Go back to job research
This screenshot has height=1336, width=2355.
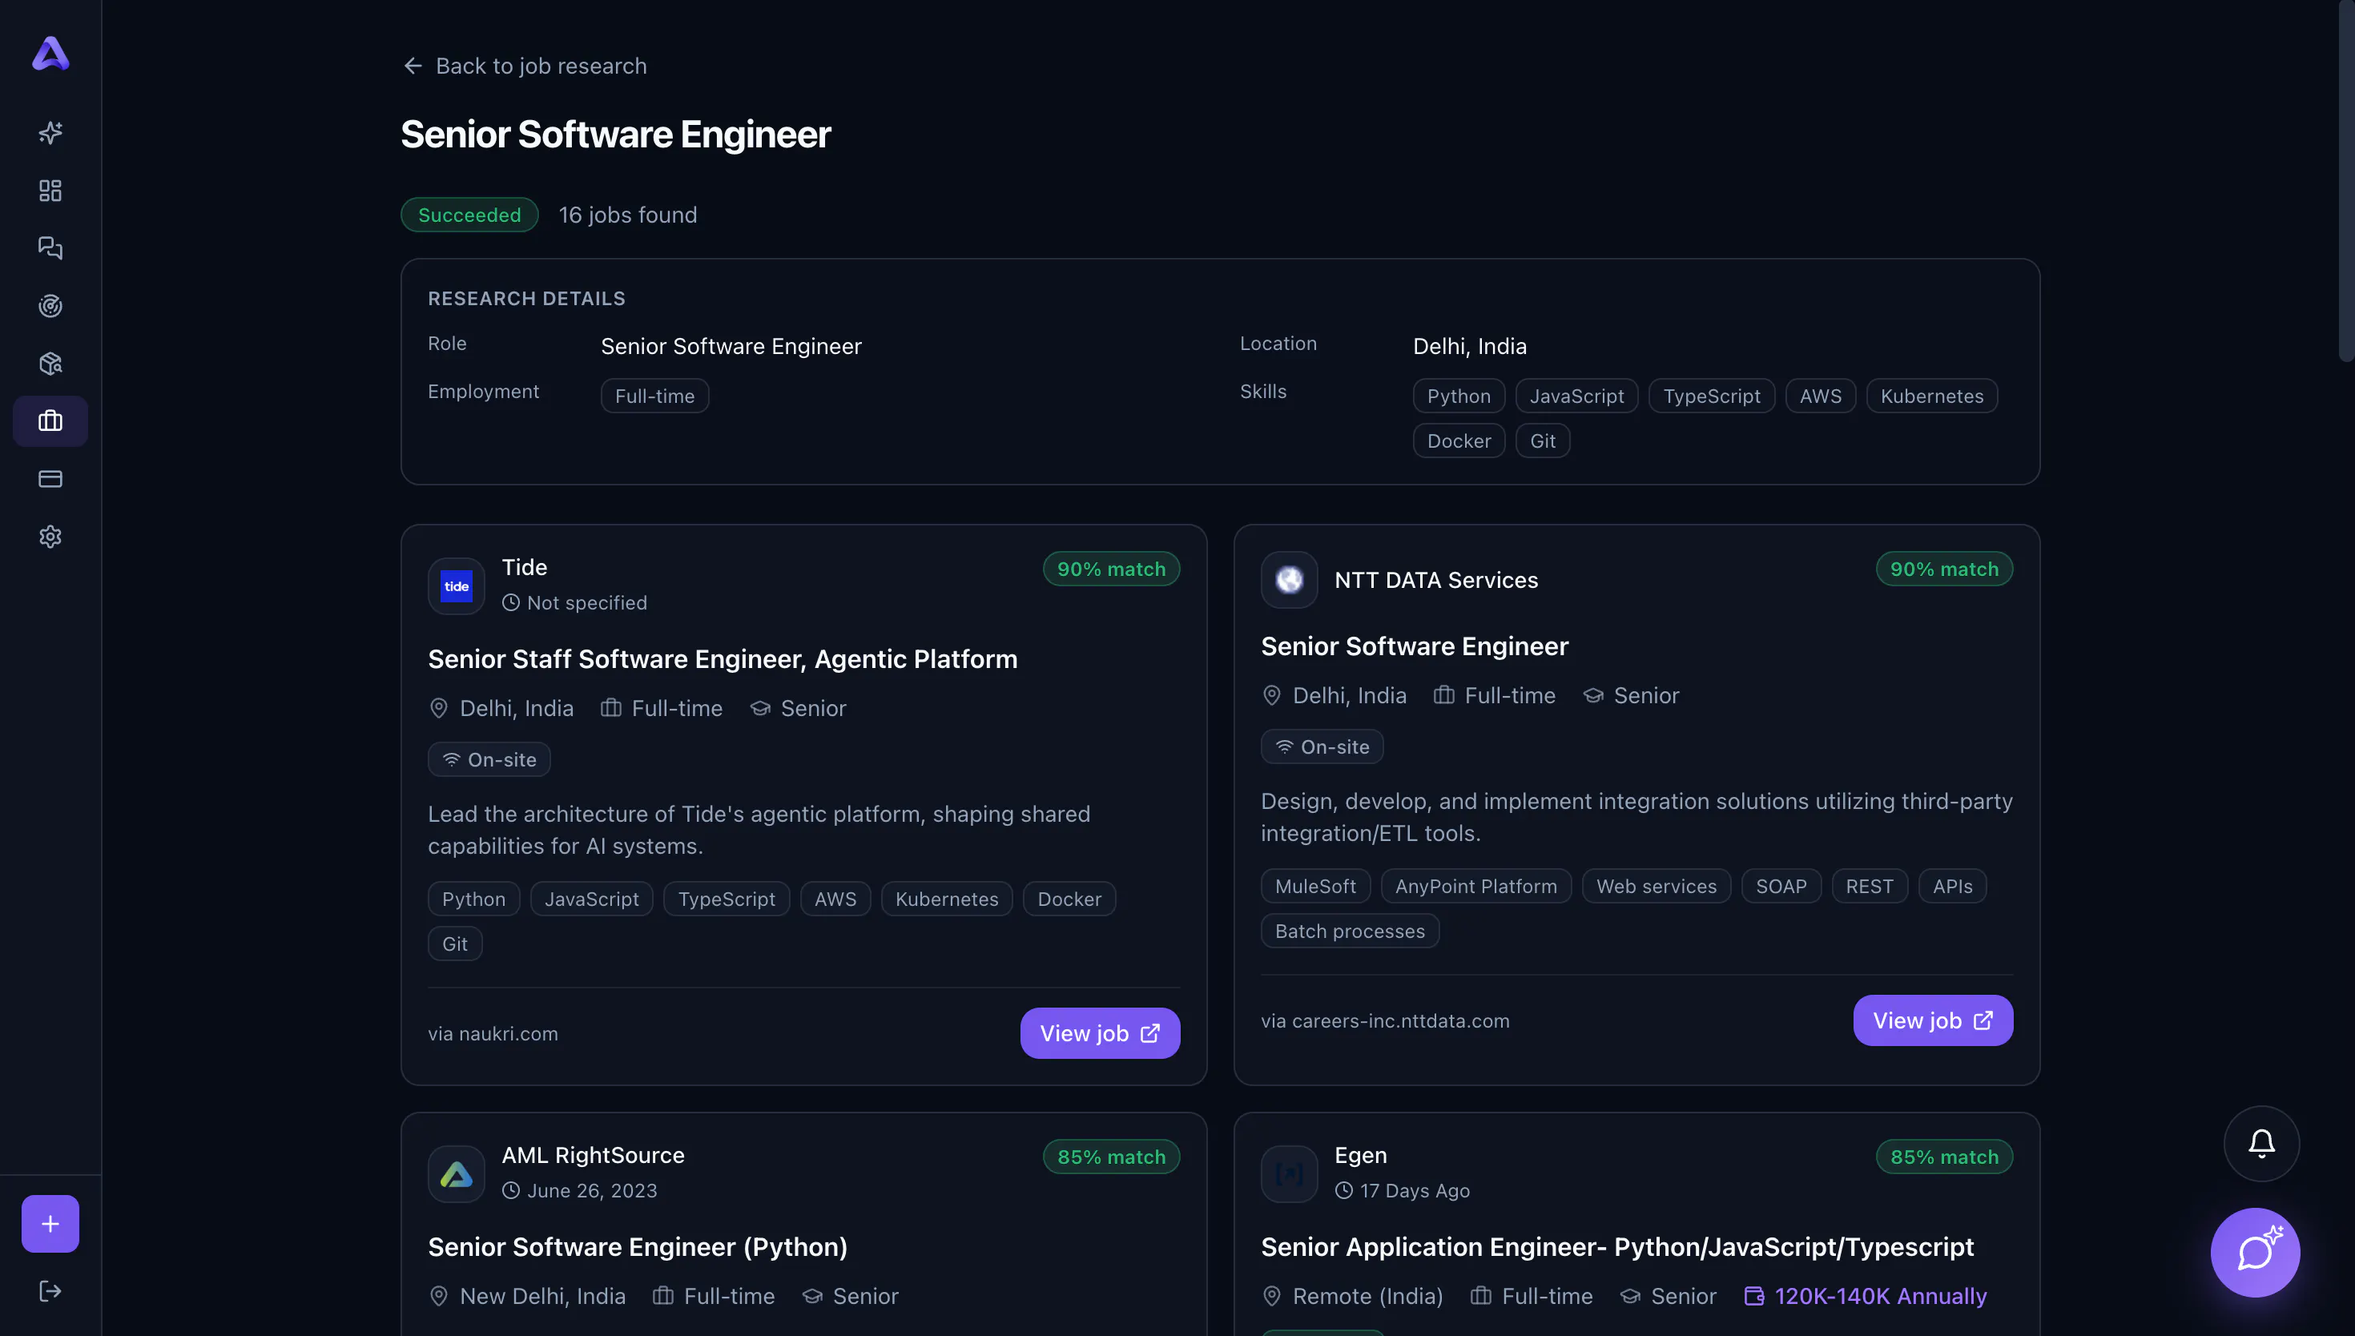coord(525,66)
